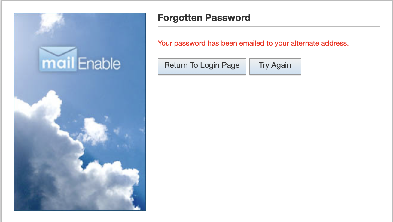The height and width of the screenshot is (222, 393).
Task: Click "alternate address" in the red message
Action: [320, 43]
